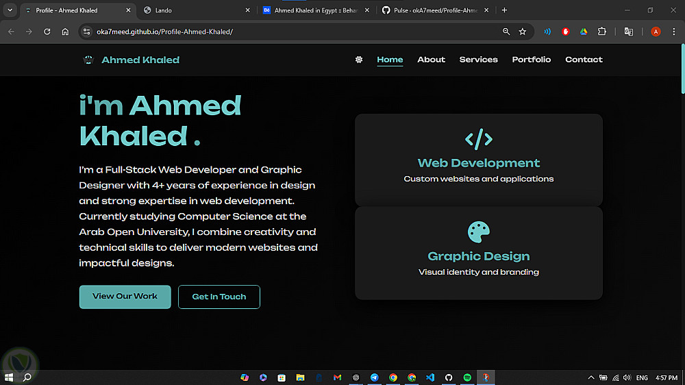The height and width of the screenshot is (385, 685).
Task: Open the tab search dropdown
Action: click(10, 10)
